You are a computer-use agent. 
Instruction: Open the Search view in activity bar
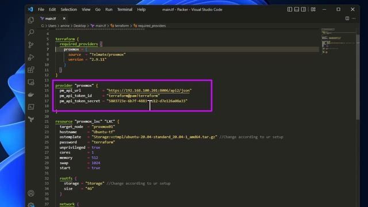(x=30, y=32)
